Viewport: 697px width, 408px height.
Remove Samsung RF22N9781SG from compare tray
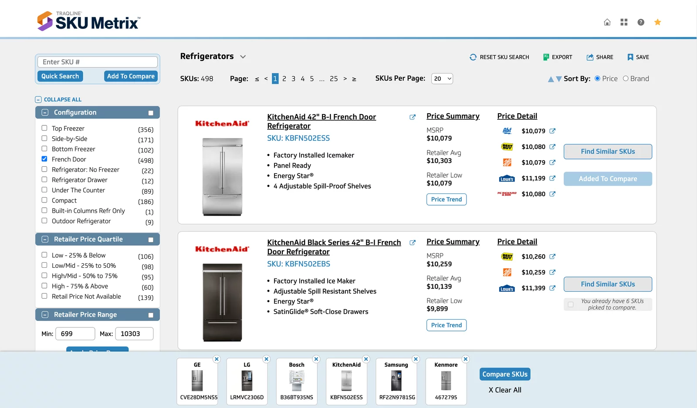(x=416, y=359)
